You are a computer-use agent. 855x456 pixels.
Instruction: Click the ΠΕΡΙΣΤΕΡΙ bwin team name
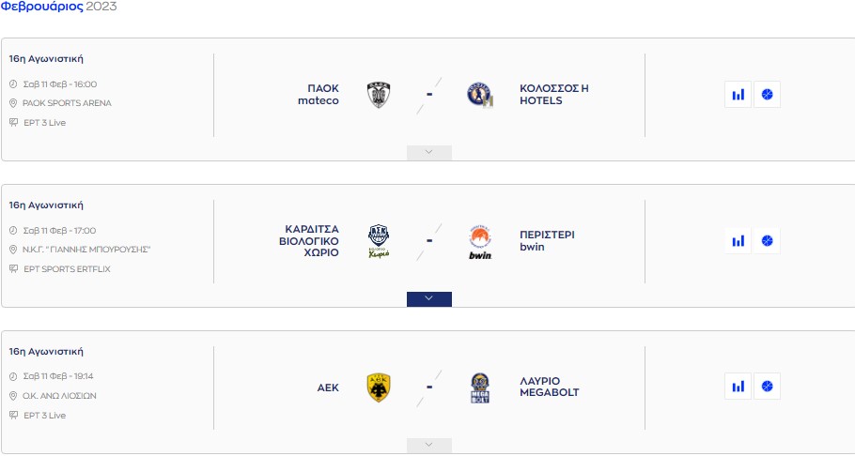pyautogui.click(x=547, y=241)
